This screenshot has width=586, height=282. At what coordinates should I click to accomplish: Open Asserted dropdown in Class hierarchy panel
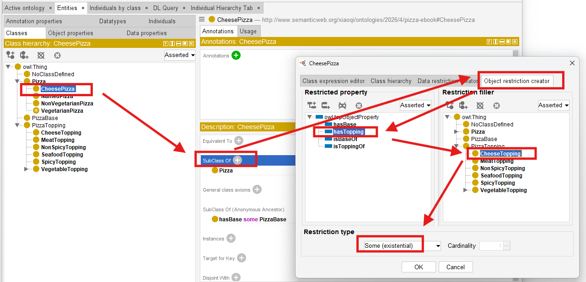tap(180, 55)
